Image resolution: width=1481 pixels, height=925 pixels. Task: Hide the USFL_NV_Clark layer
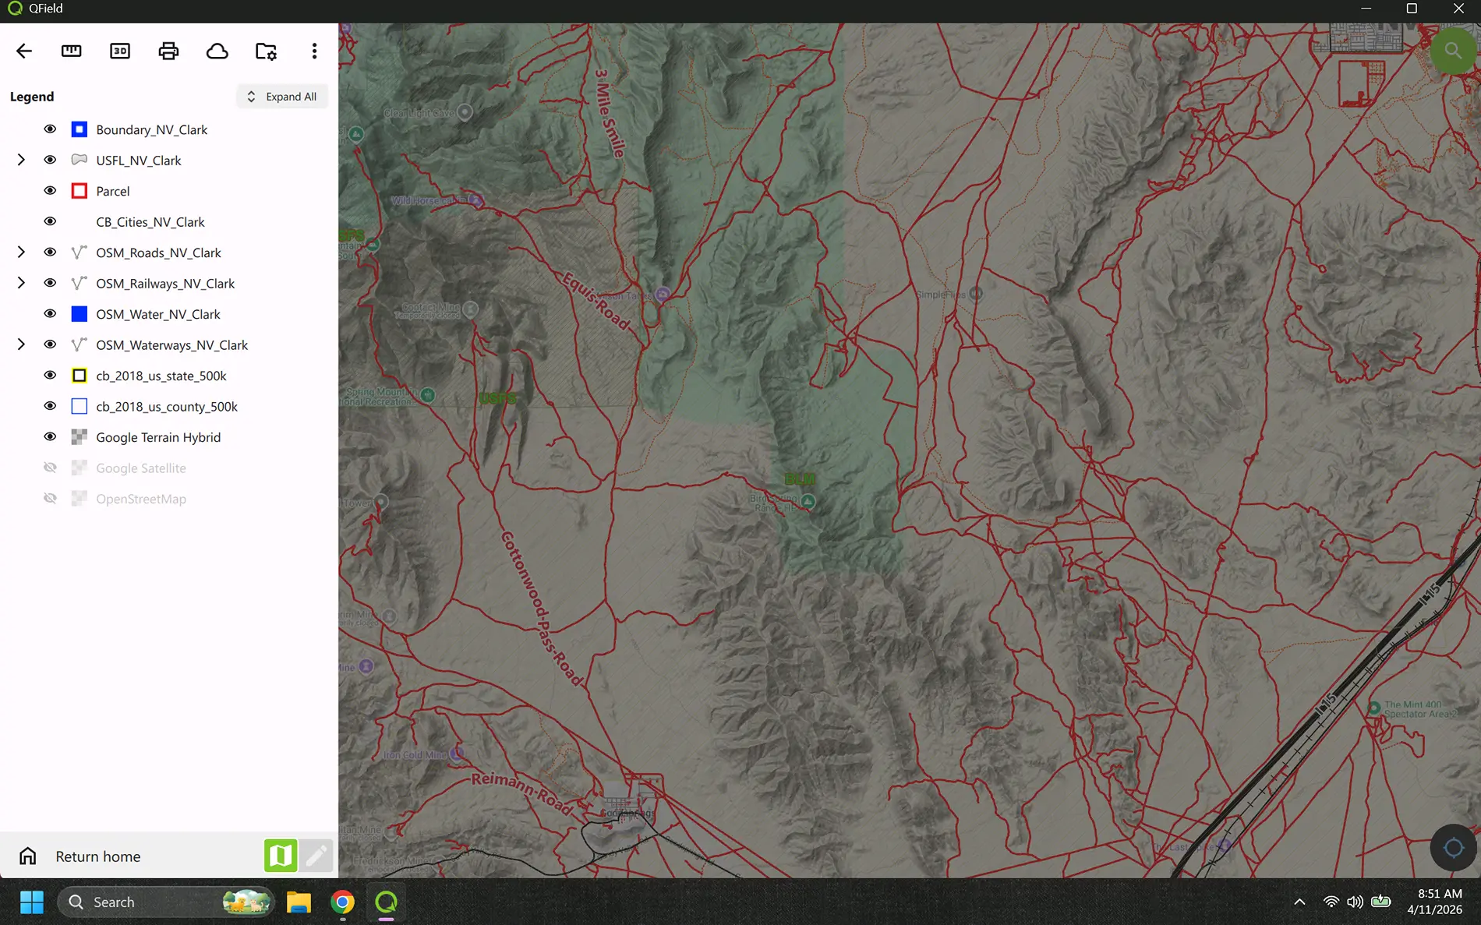pos(50,160)
